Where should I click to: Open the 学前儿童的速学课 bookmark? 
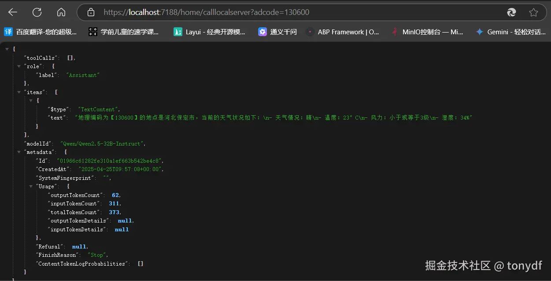click(124, 32)
